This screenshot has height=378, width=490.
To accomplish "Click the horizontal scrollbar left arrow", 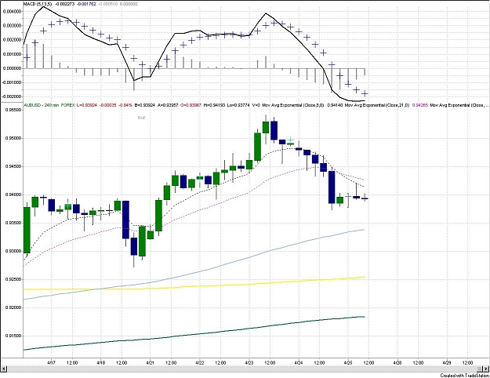I will point(4,369).
